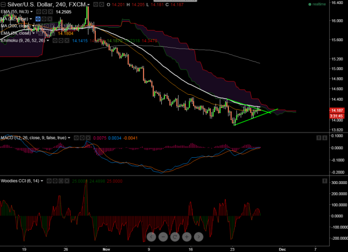Hide the Ichimoku indicator with eye icon
Screen dimensions: 348x252
55,41
